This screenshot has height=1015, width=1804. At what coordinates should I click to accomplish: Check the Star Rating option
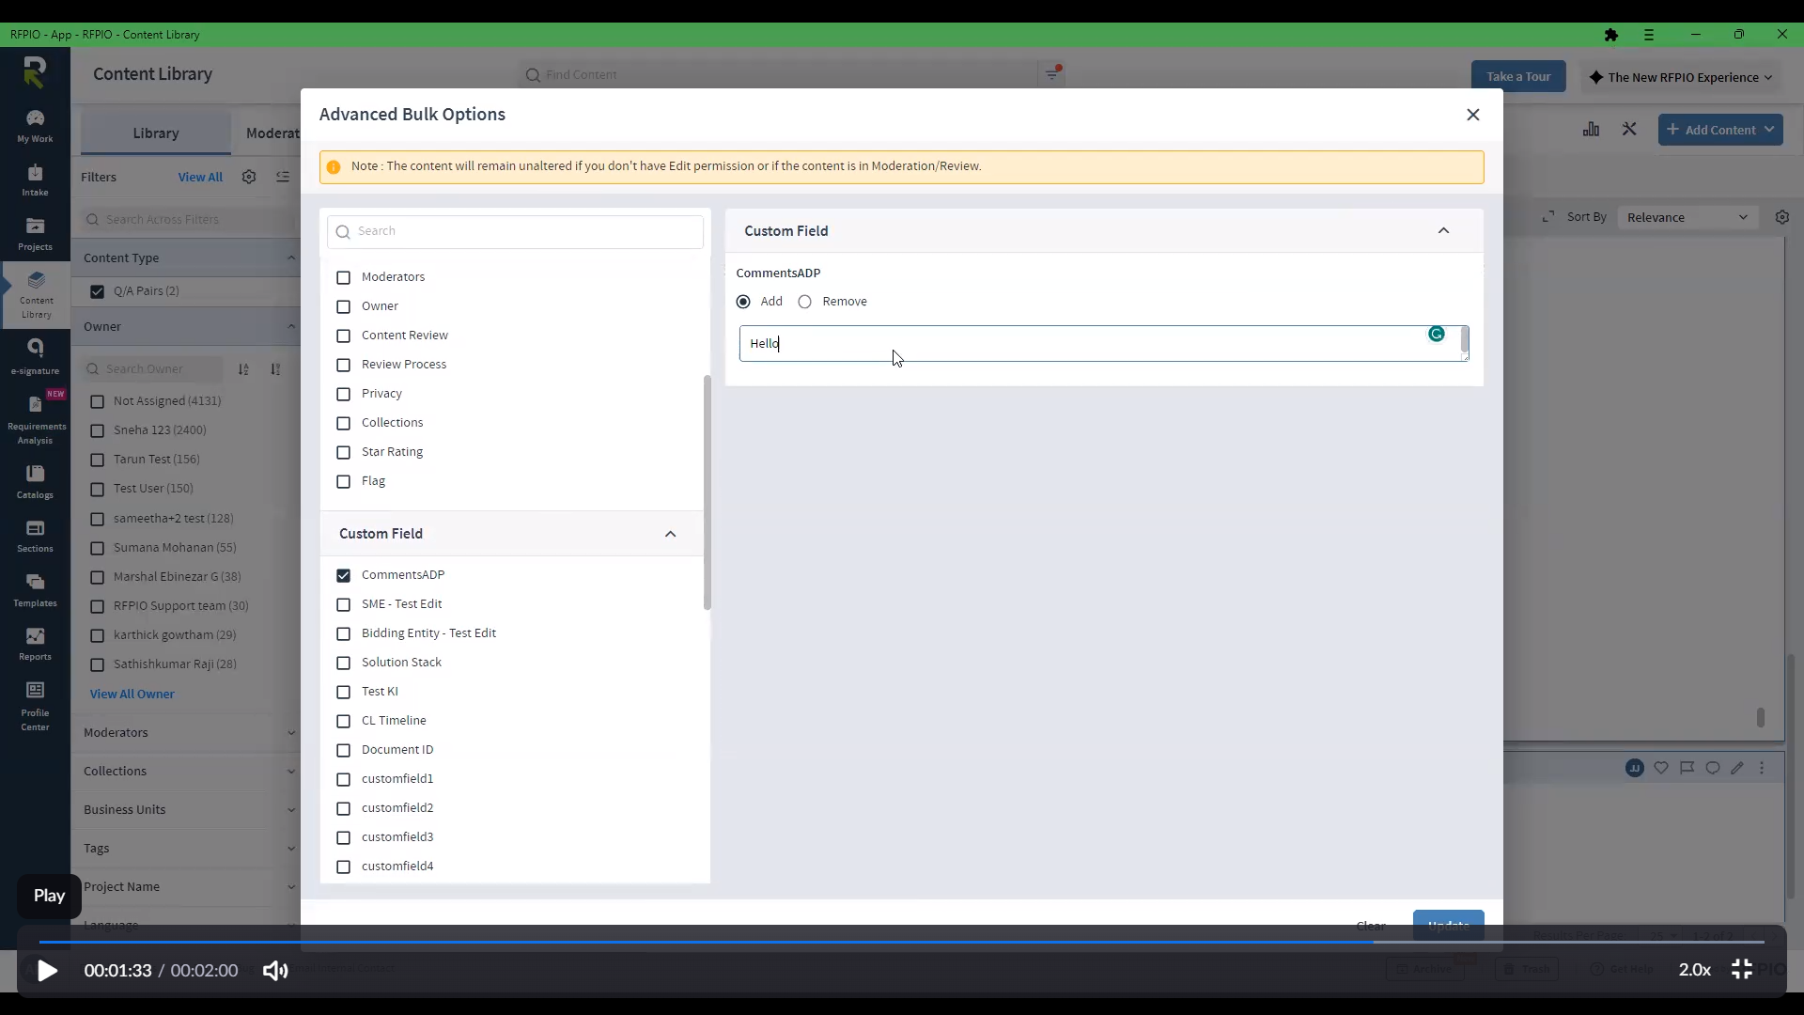tap(343, 452)
